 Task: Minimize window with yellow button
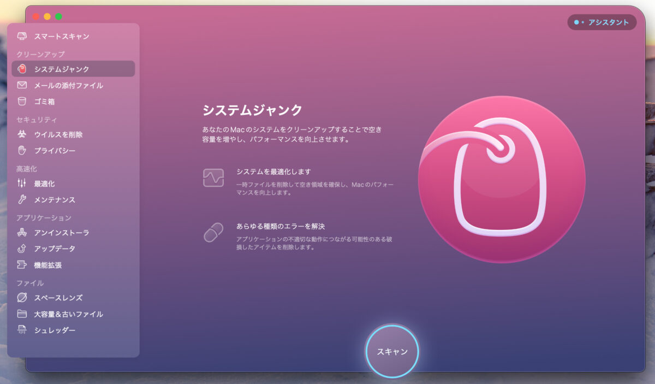[47, 16]
